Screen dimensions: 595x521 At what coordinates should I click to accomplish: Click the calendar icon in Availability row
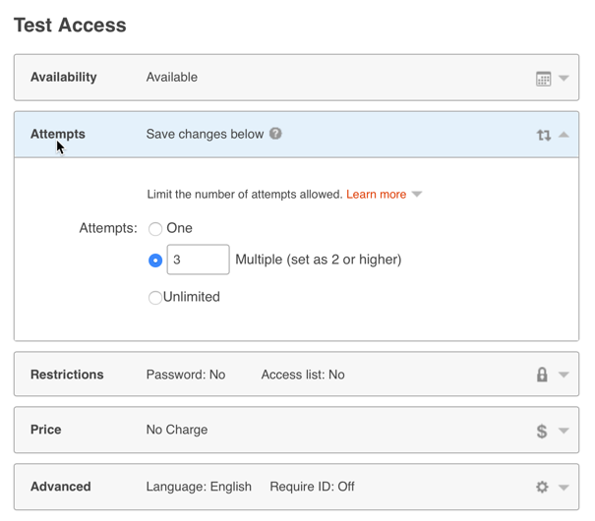tap(543, 79)
